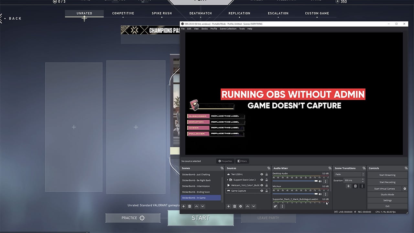This screenshot has width=414, height=233.
Task: Set the Mic/Aux volume slider
Action: (295, 194)
